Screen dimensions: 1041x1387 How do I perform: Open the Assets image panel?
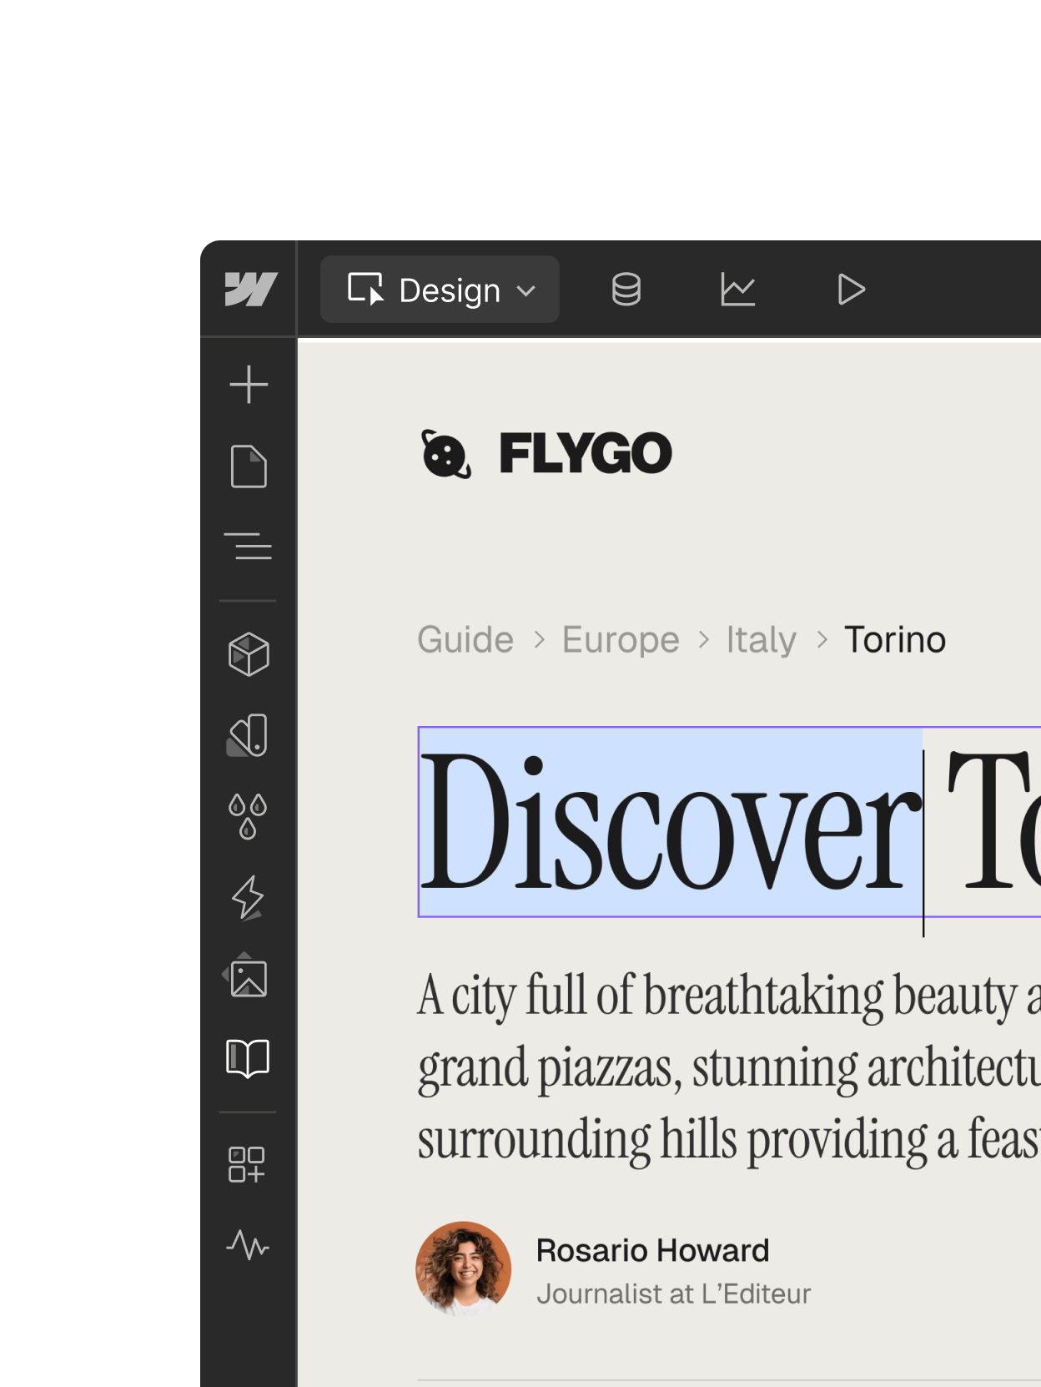[x=249, y=978]
